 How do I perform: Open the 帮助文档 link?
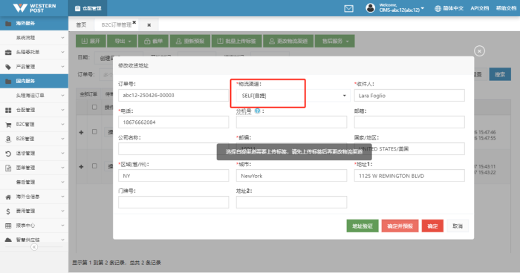[x=506, y=8]
